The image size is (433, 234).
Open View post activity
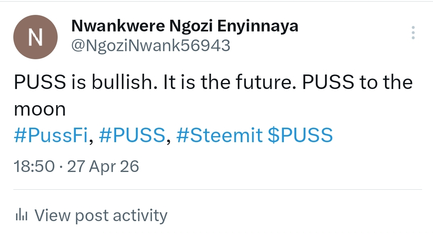(101, 216)
